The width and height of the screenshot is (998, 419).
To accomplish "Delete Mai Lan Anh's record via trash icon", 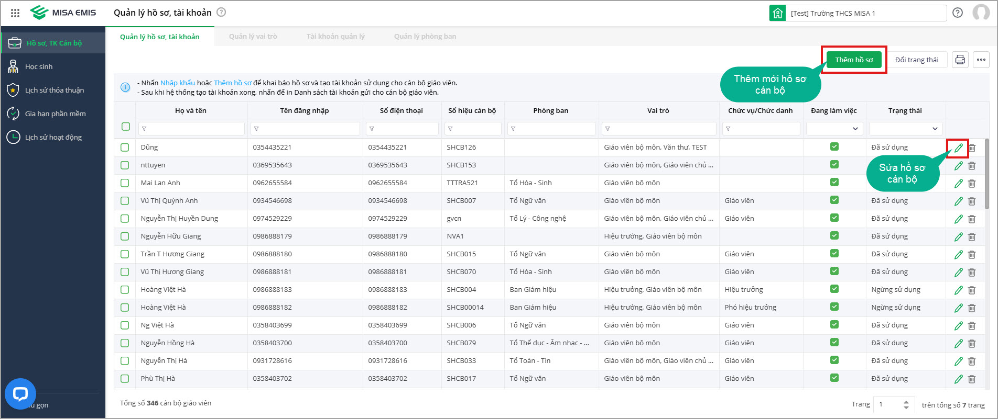I will click(x=972, y=184).
